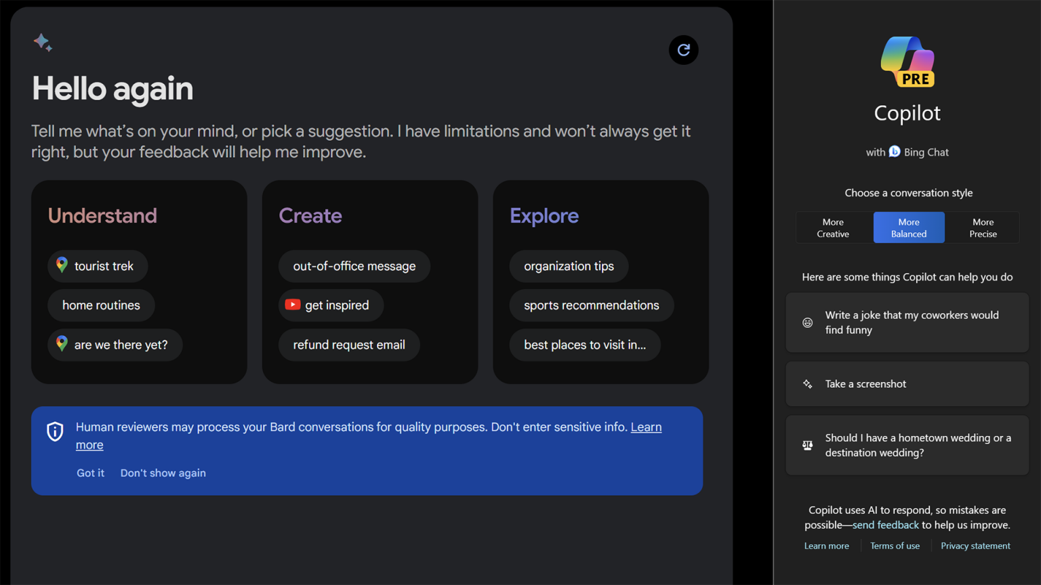
Task: Click the Bard refresh icon button
Action: [x=684, y=50]
